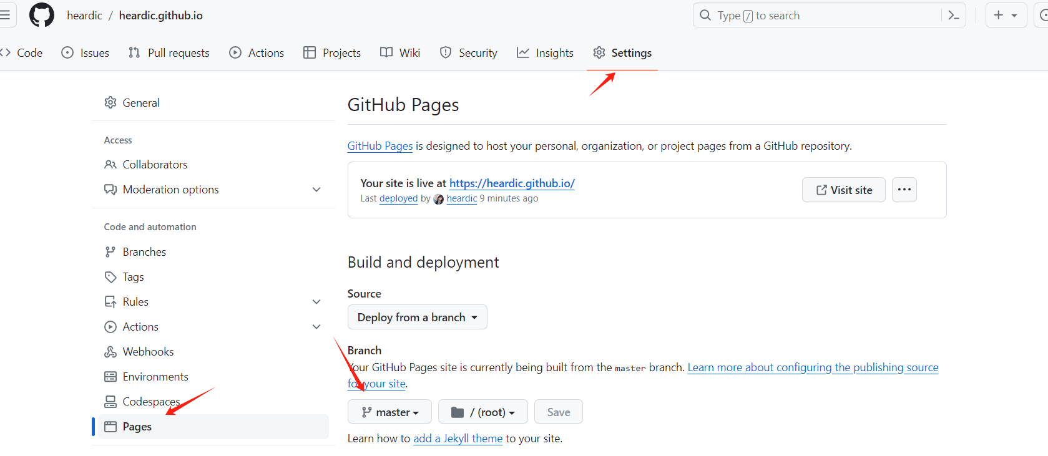The image size is (1048, 456).
Task: Go to the Wiki tab
Action: (x=400, y=52)
